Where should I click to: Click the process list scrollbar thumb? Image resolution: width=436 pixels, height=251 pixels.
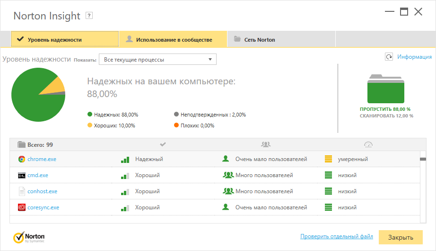(423, 159)
